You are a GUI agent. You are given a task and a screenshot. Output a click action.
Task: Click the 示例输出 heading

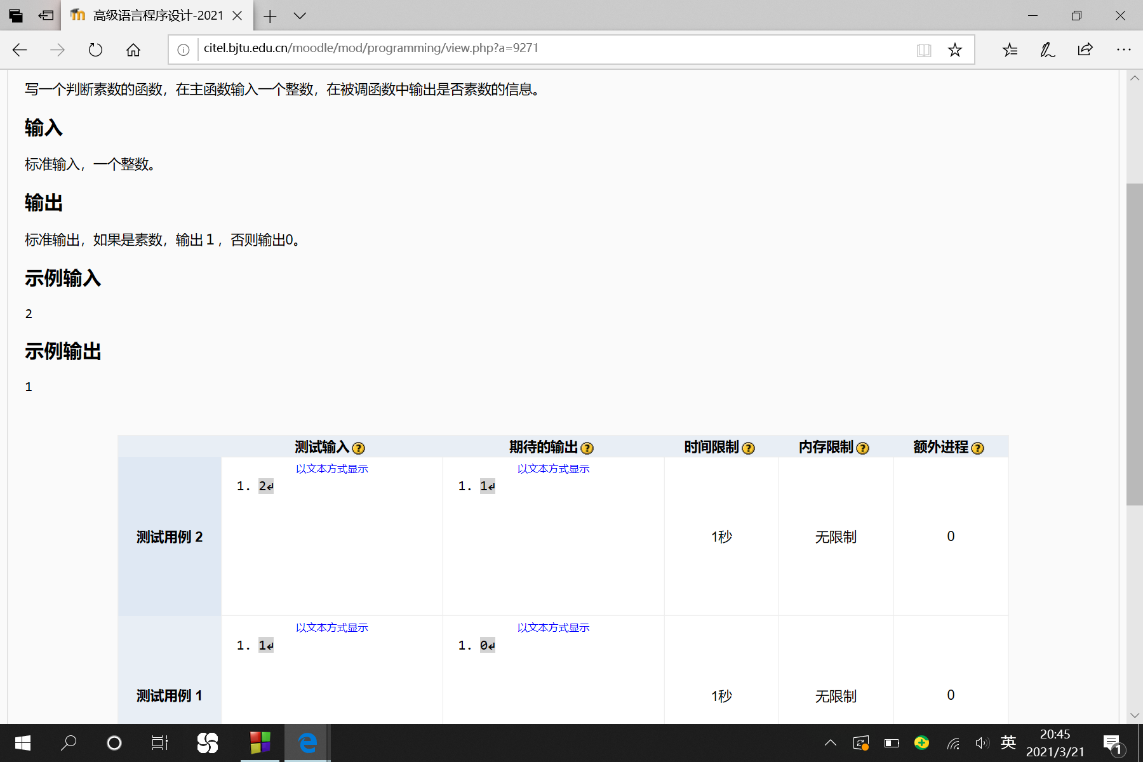(x=63, y=351)
